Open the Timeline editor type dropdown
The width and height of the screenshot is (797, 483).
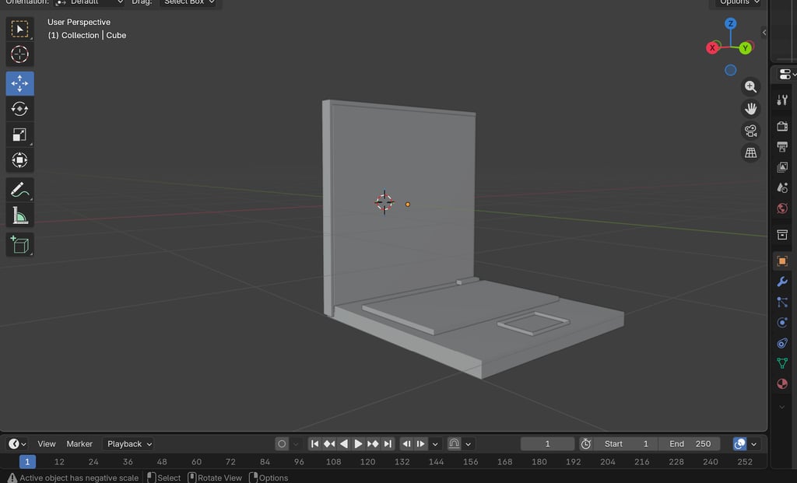[17, 444]
